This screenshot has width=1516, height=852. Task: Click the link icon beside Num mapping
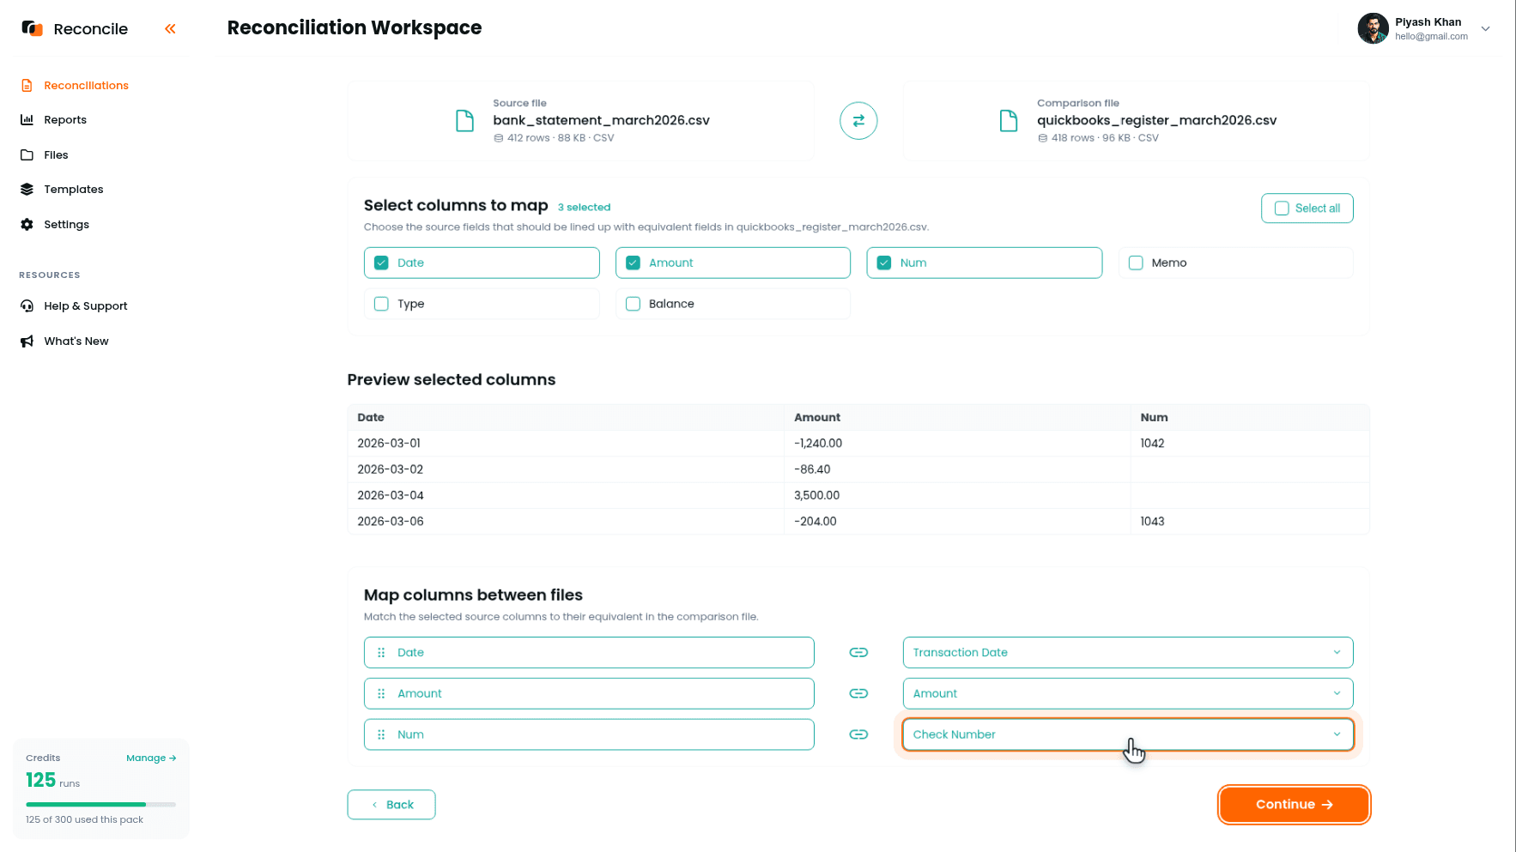[x=858, y=735]
